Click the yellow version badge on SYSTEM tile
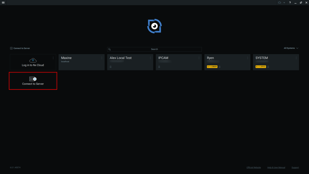This screenshot has height=174, width=309. pyautogui.click(x=261, y=67)
